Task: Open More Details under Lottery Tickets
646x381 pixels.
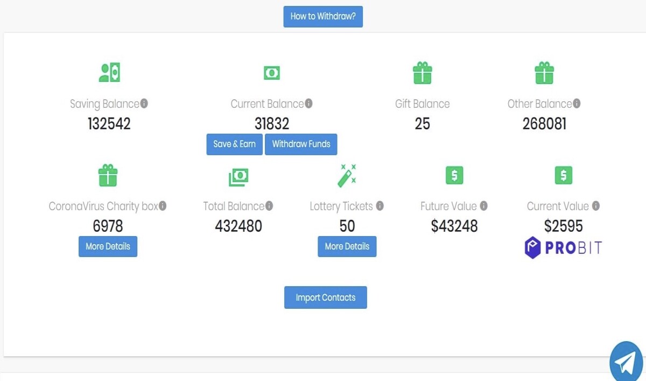Action: click(347, 246)
